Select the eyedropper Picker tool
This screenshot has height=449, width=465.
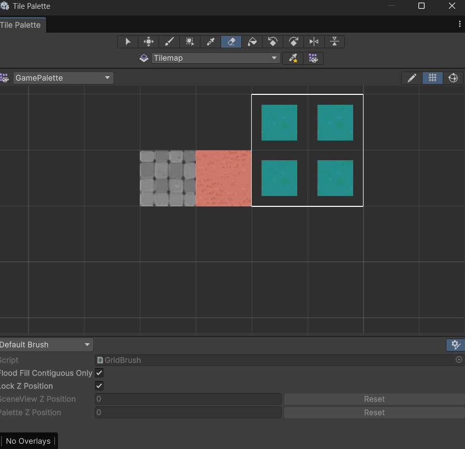tap(211, 42)
